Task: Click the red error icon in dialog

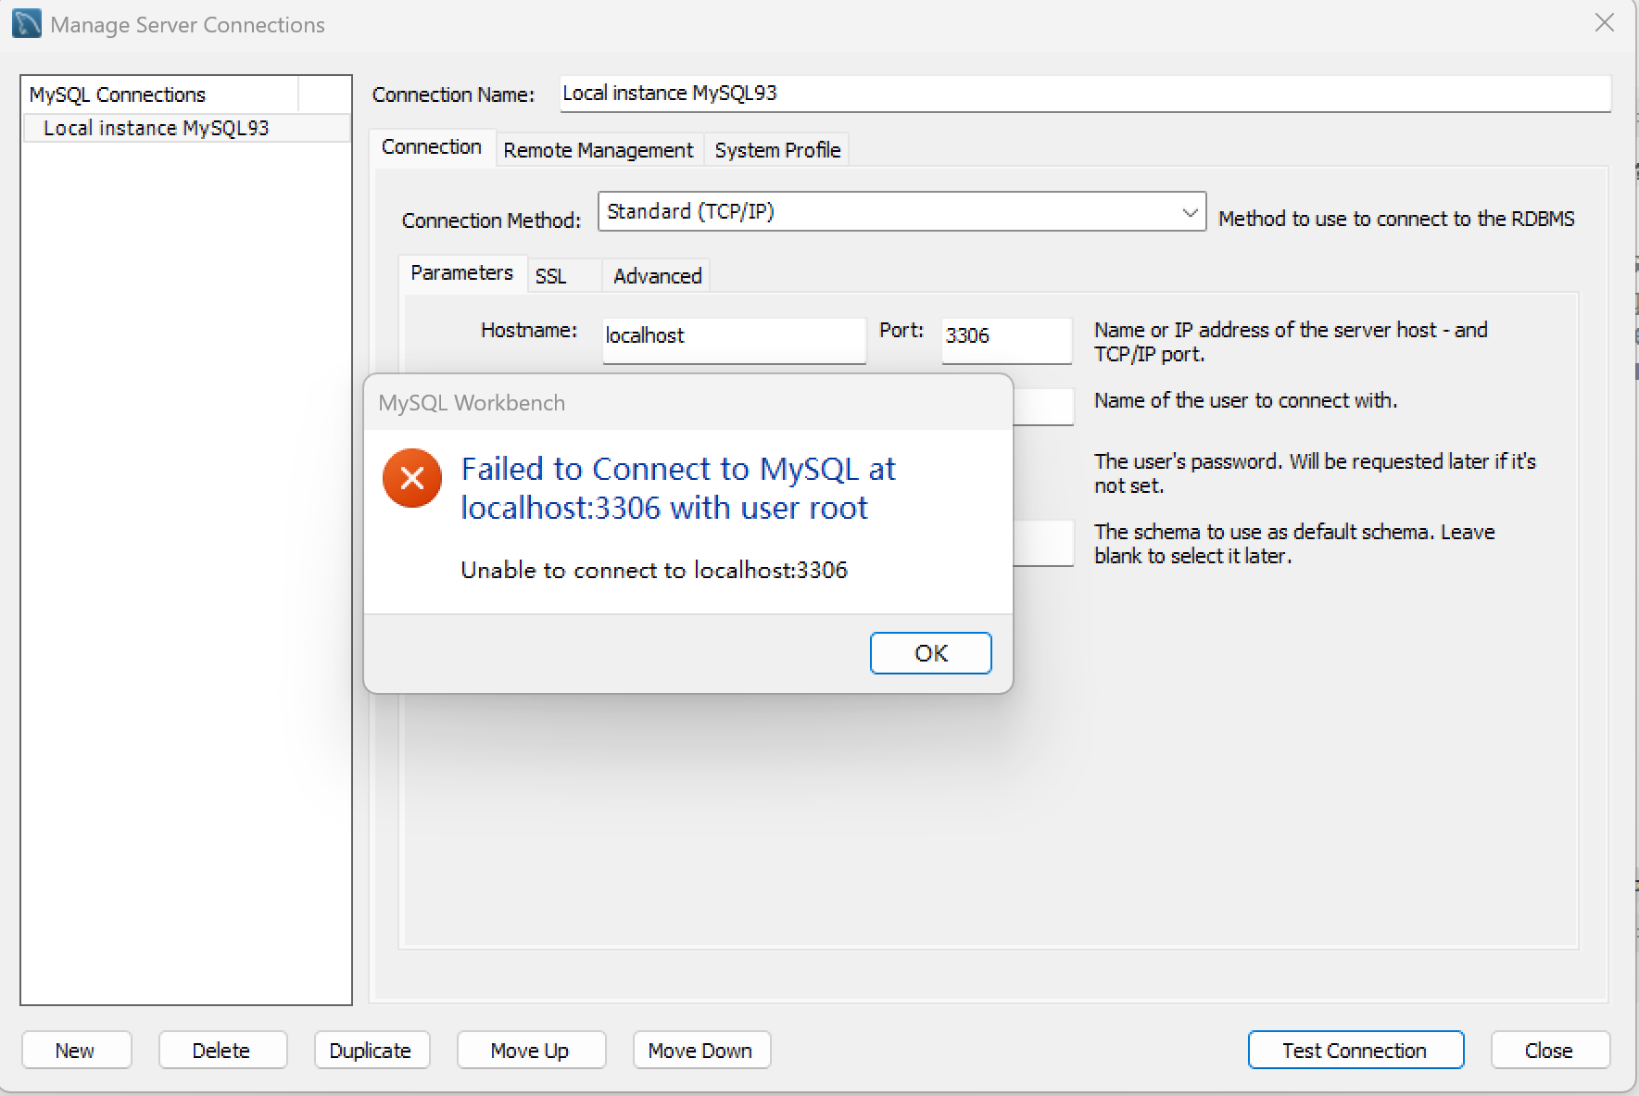Action: coord(411,478)
